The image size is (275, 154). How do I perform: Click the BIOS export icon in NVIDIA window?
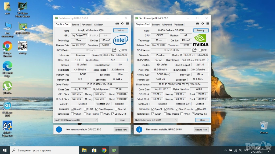[x=194, y=50]
